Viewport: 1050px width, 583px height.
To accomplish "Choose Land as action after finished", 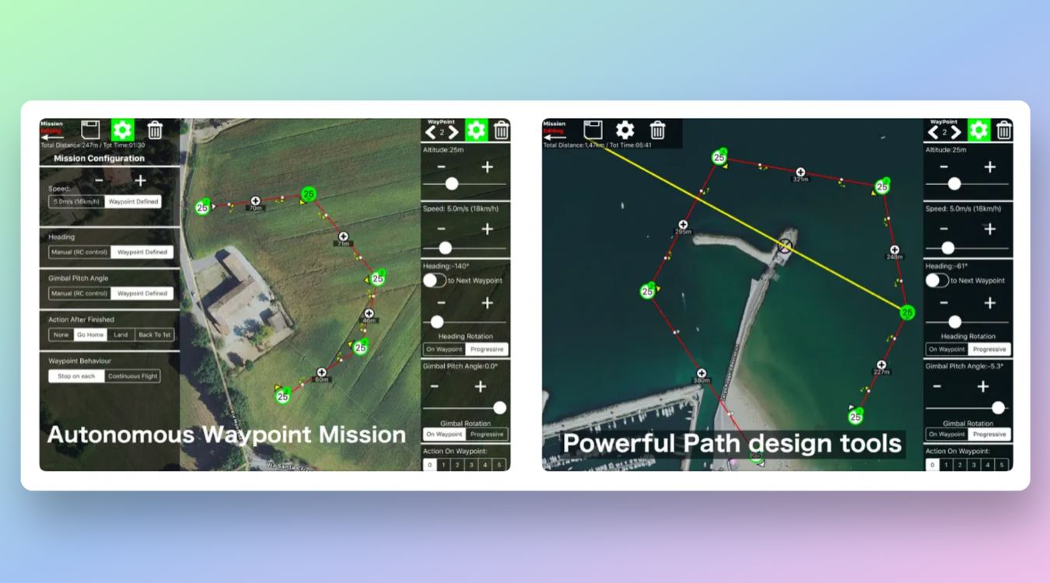I will point(121,335).
